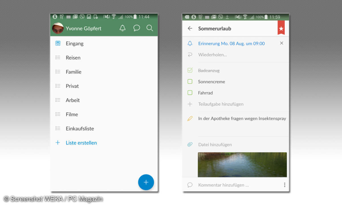
Task: Open reminder Erinnerung Mo. 08 Aug. um 09:00
Action: tap(231, 43)
